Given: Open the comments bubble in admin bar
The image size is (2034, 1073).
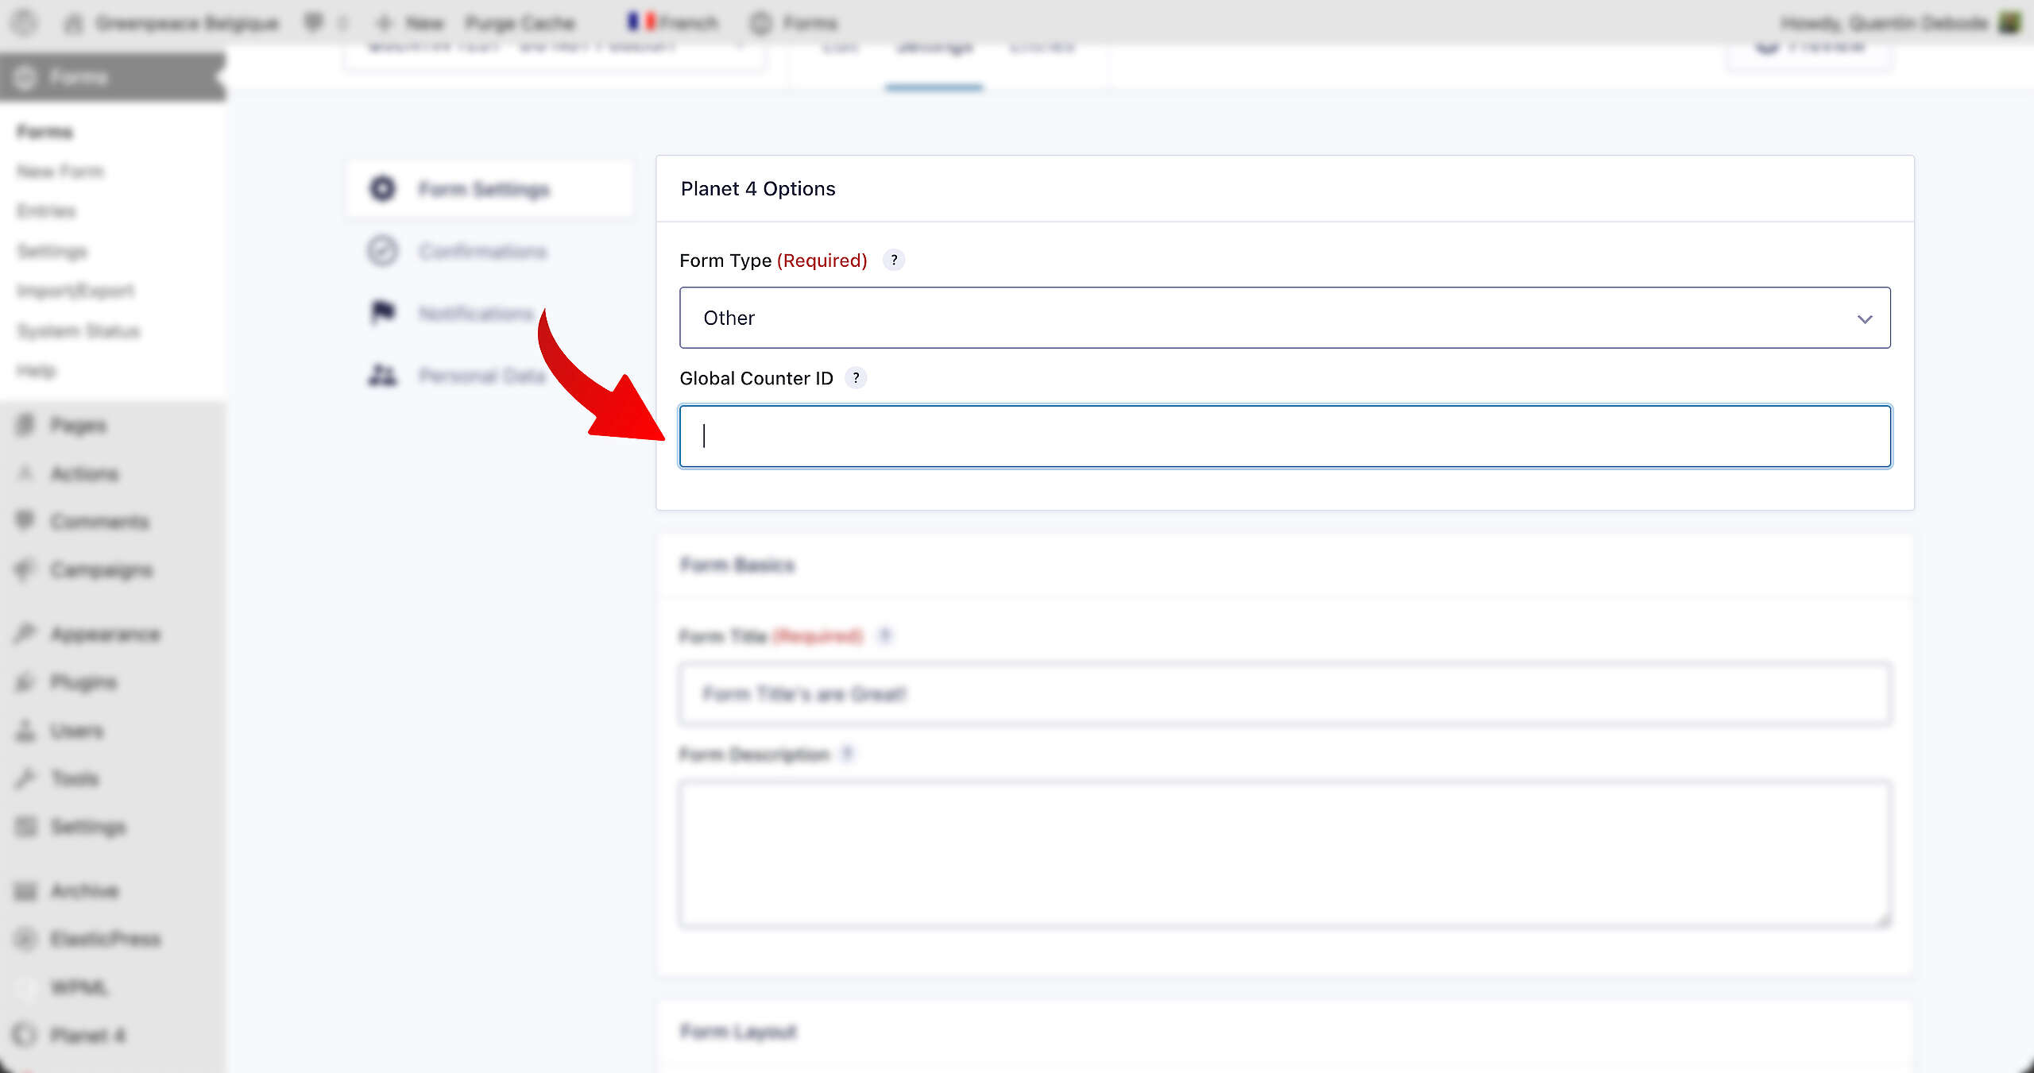Looking at the screenshot, I should click(315, 23).
